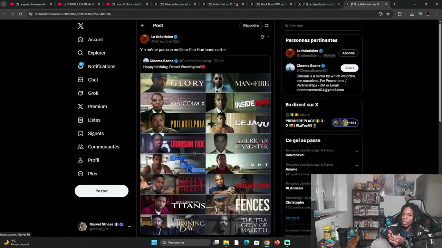
Task: Open File Explorer from taskbar
Action: [226, 242]
